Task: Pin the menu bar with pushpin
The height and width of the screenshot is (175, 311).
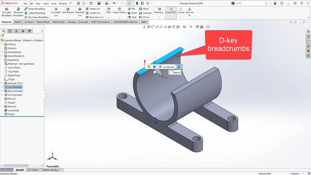Action: click(x=71, y=3)
